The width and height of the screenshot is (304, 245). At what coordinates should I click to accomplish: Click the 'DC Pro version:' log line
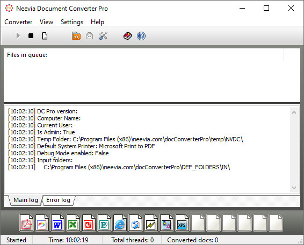coord(42,111)
